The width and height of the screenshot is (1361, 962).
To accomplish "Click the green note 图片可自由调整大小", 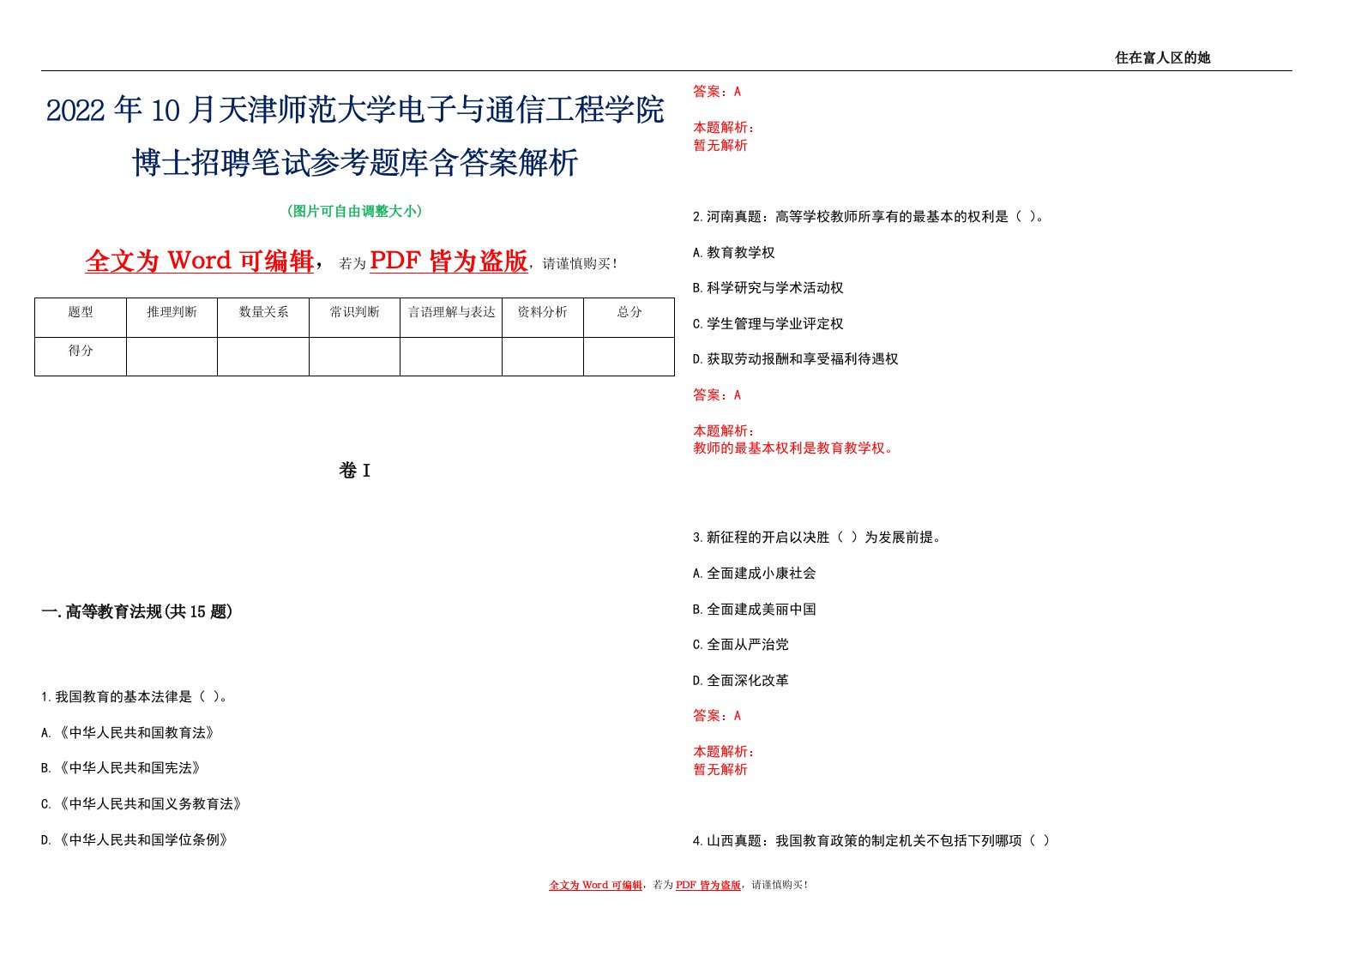I will [354, 211].
